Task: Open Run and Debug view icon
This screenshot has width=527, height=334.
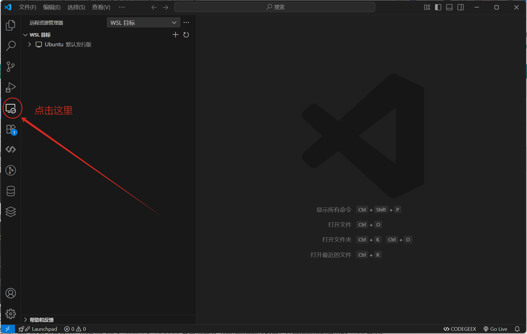Action: pyautogui.click(x=11, y=87)
